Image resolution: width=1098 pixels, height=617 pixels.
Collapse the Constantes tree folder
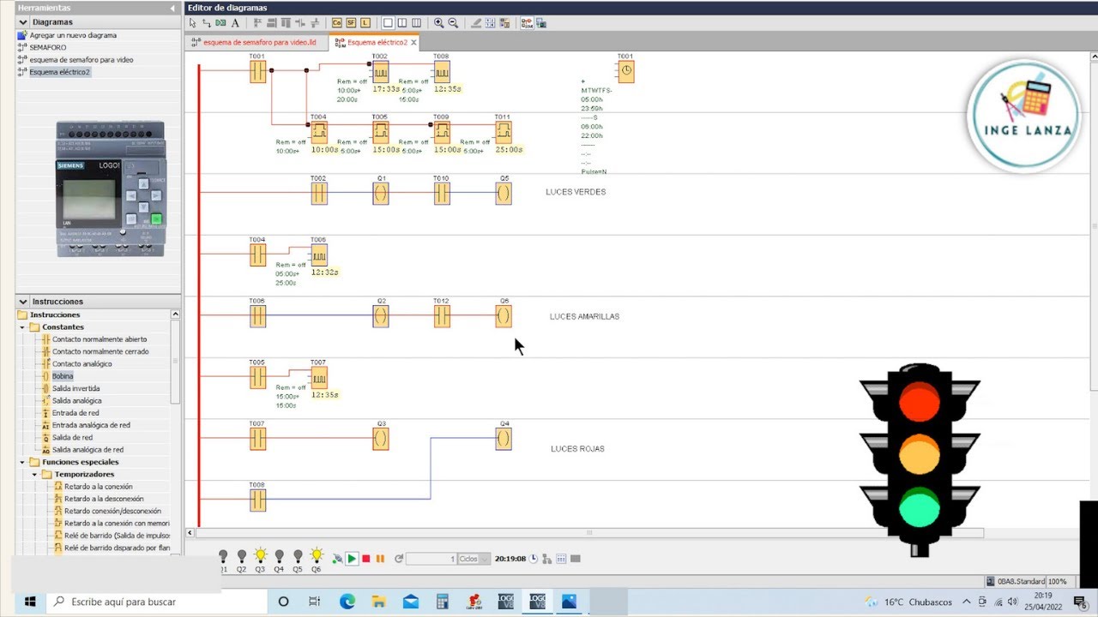point(22,327)
